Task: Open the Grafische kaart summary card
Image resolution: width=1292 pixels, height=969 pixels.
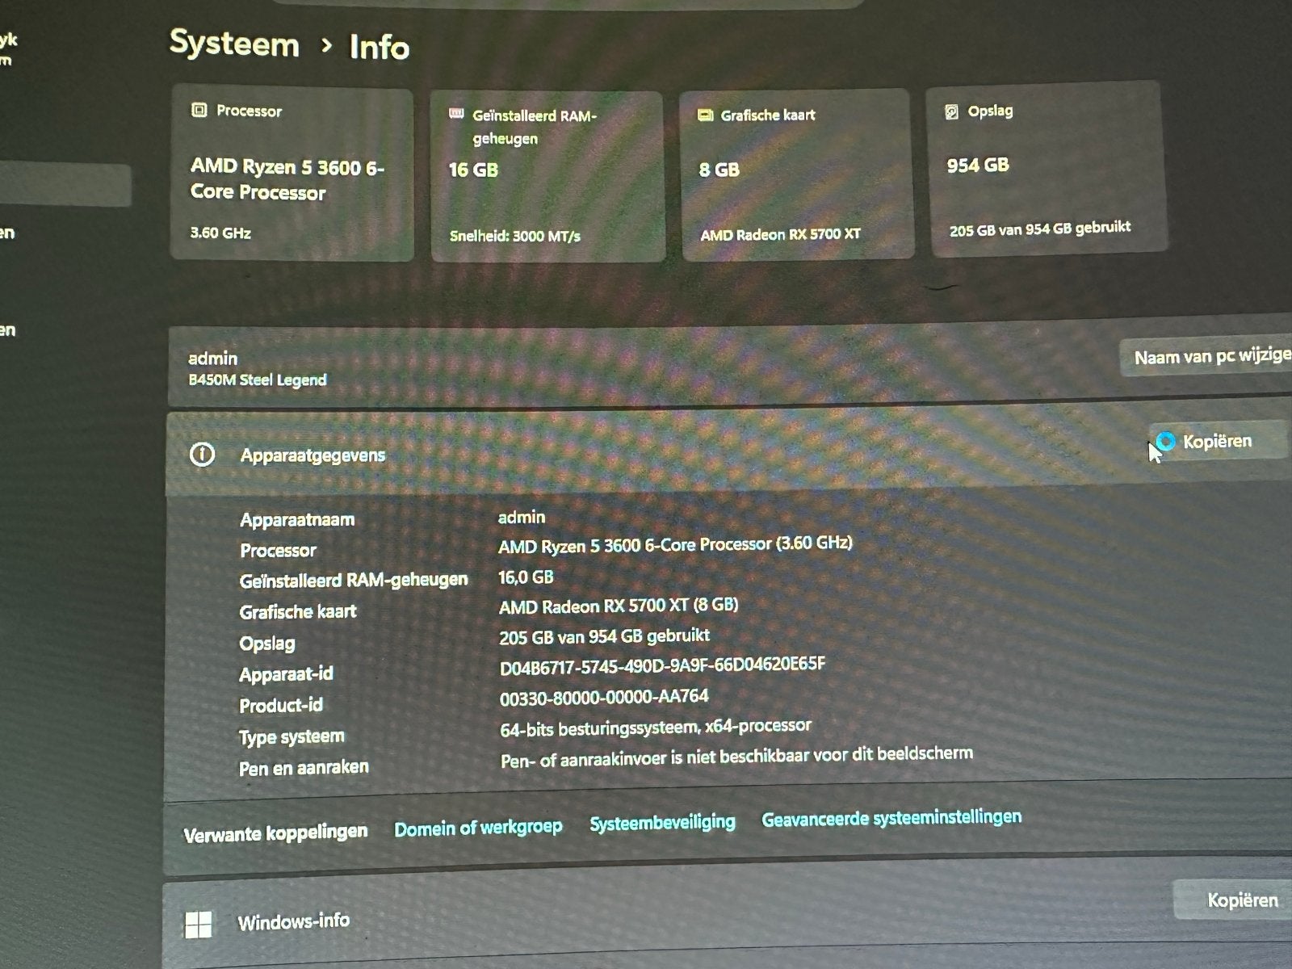Action: (797, 174)
